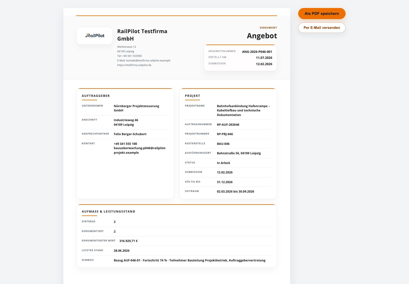The width and height of the screenshot is (409, 284).
Task: Click the RailPilot logo
Action: (95, 36)
